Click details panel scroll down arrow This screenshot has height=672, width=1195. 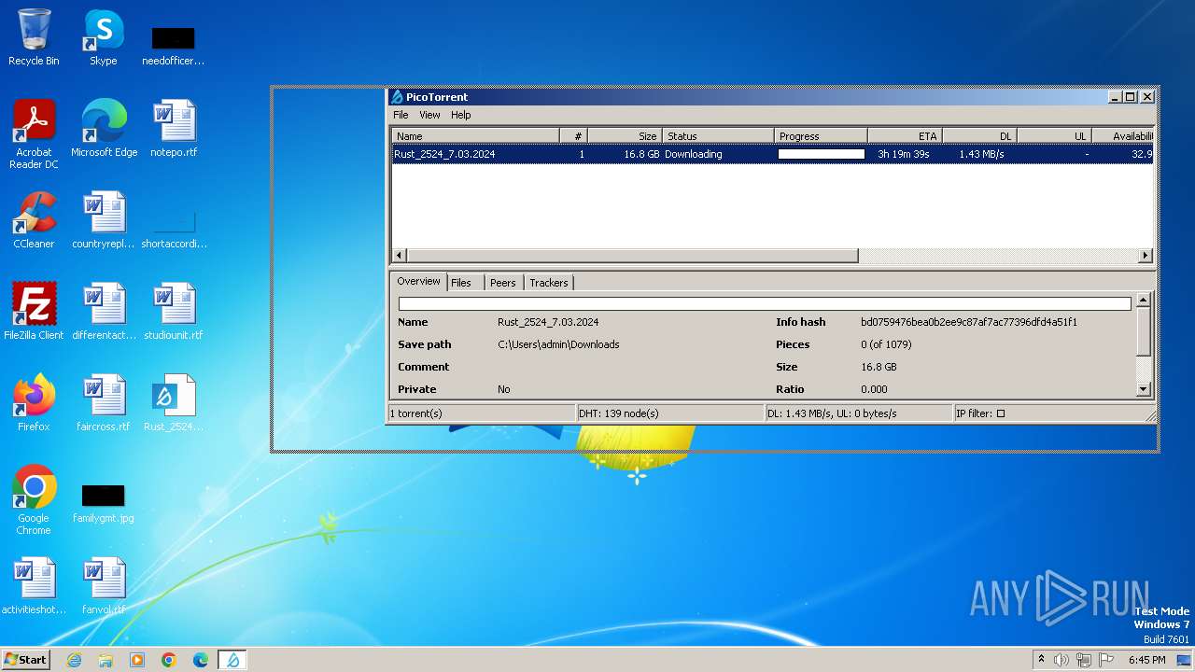coord(1143,389)
